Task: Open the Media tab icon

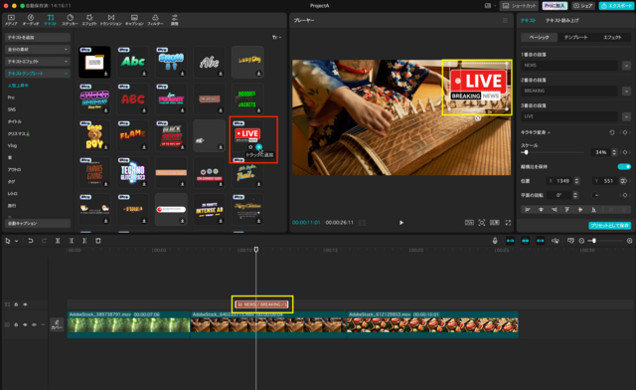Action: point(11,18)
